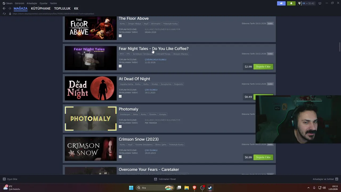341x192 pixels.
Task: Launch Brave browser from taskbar
Action: [194, 188]
